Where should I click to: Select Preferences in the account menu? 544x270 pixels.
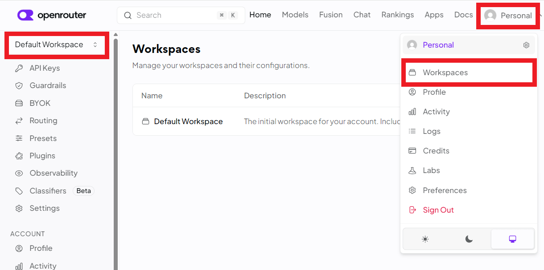point(469,190)
